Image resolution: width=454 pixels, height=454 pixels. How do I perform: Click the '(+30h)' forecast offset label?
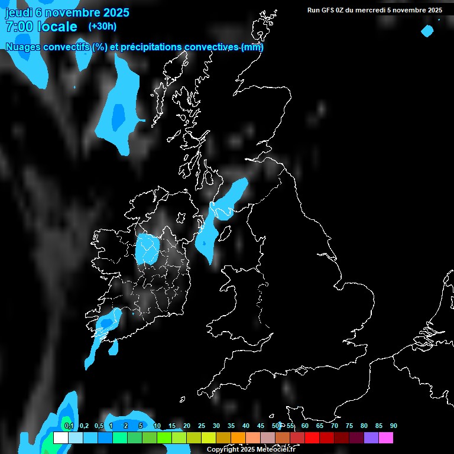coord(102,27)
